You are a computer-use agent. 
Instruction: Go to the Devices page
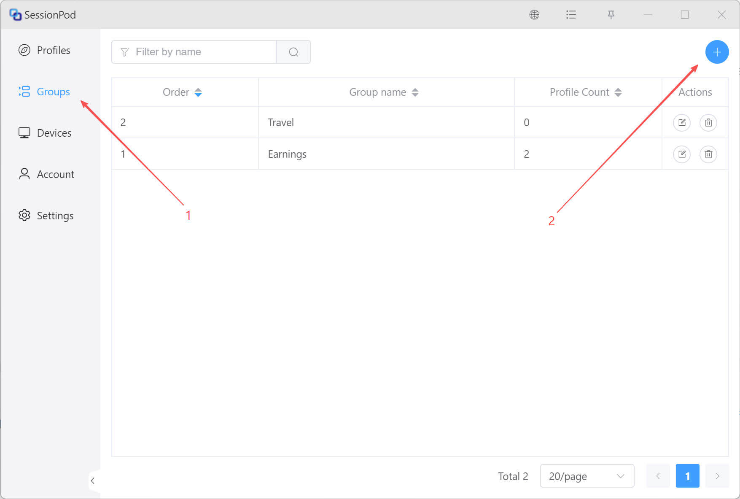pos(45,133)
